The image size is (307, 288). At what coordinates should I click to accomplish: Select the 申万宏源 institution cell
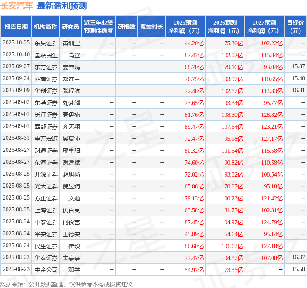point(46,139)
